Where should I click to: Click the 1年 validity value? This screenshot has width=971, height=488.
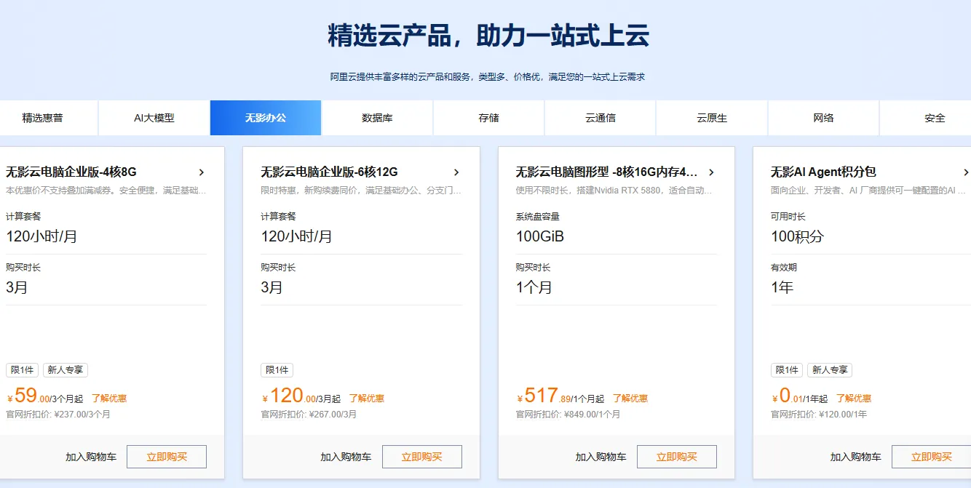pos(782,287)
